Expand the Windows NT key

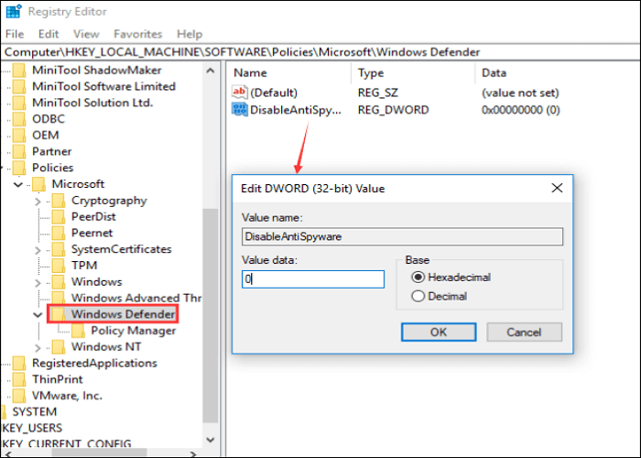point(38,347)
